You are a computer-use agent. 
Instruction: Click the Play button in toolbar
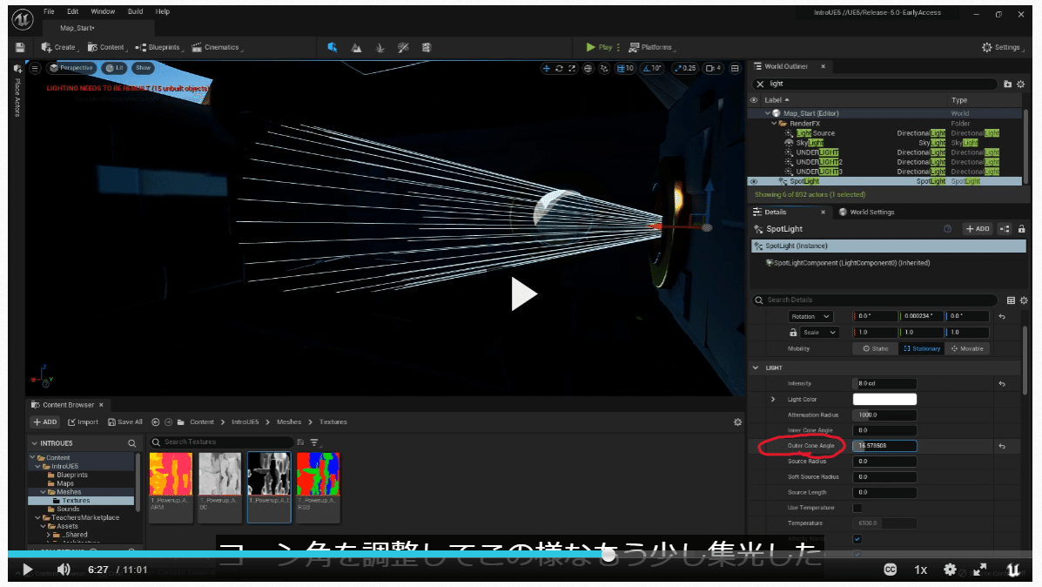coord(599,47)
